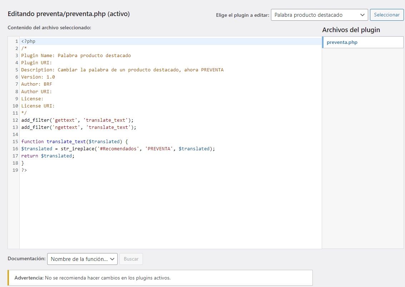Click the closing ?> tag on line 19

[24, 170]
